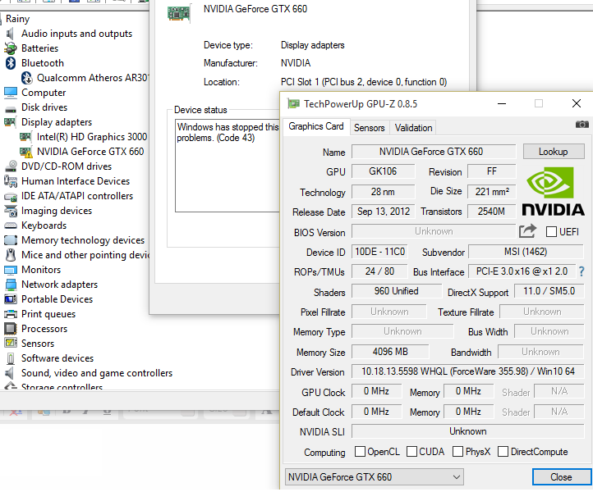The image size is (593, 492).
Task: Click the Computer category icon
Action: pos(10,93)
